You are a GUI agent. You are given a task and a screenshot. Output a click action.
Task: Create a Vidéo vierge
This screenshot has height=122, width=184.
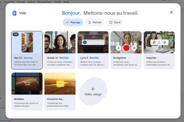[93, 91]
